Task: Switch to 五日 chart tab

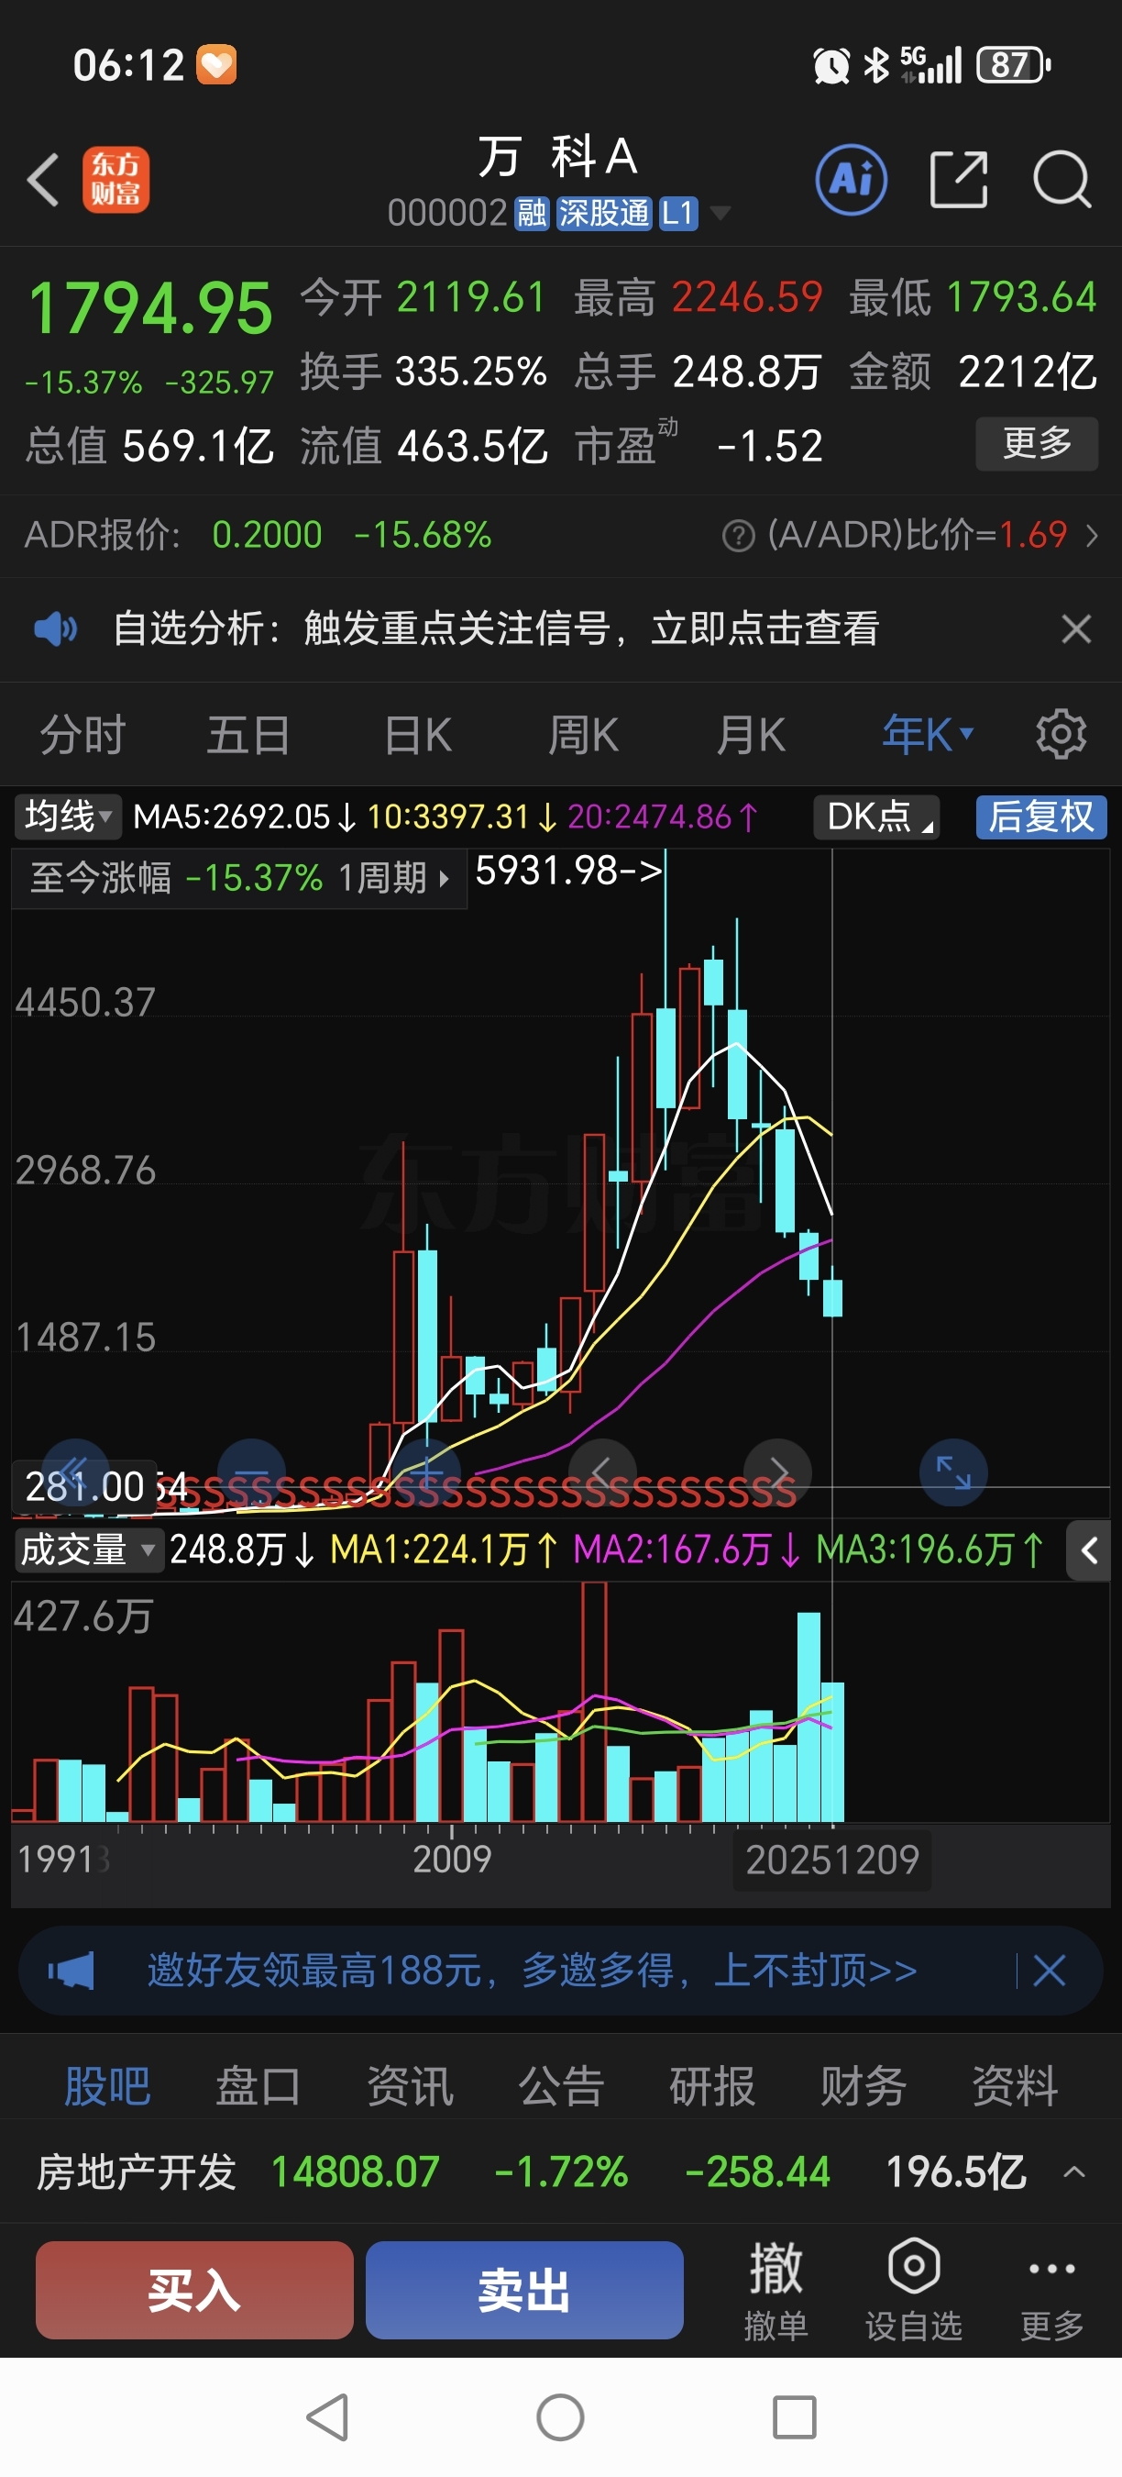Action: click(x=248, y=735)
